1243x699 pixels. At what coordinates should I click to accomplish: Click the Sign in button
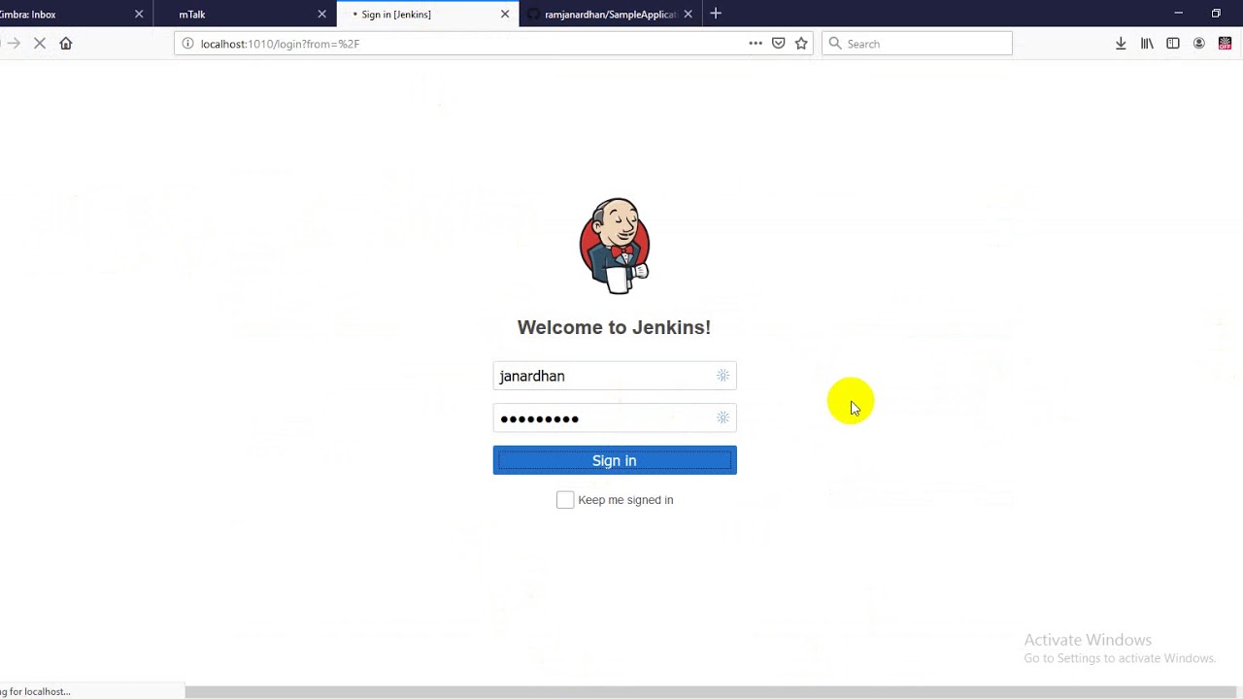tap(614, 460)
